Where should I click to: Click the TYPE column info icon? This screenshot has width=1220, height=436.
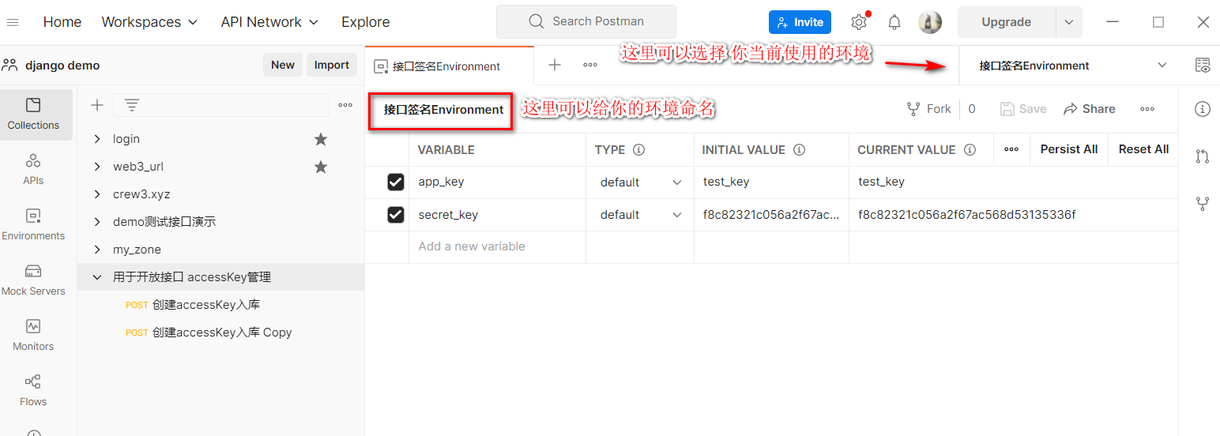point(639,149)
